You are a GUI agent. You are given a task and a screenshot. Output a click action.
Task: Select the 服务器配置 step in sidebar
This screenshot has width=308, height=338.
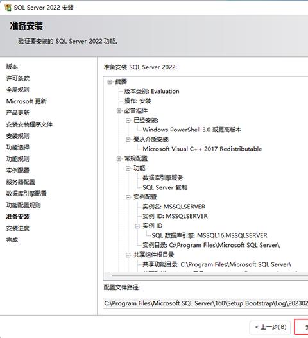point(21,182)
